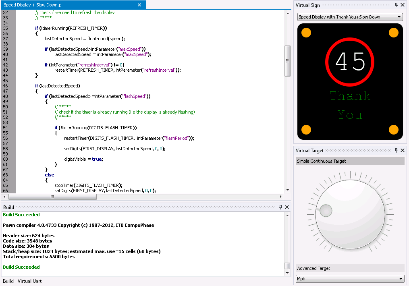Image resolution: width=409 pixels, height=286 pixels.
Task: Select the Speed Display + Slow Down.p tab
Action: 33,5
